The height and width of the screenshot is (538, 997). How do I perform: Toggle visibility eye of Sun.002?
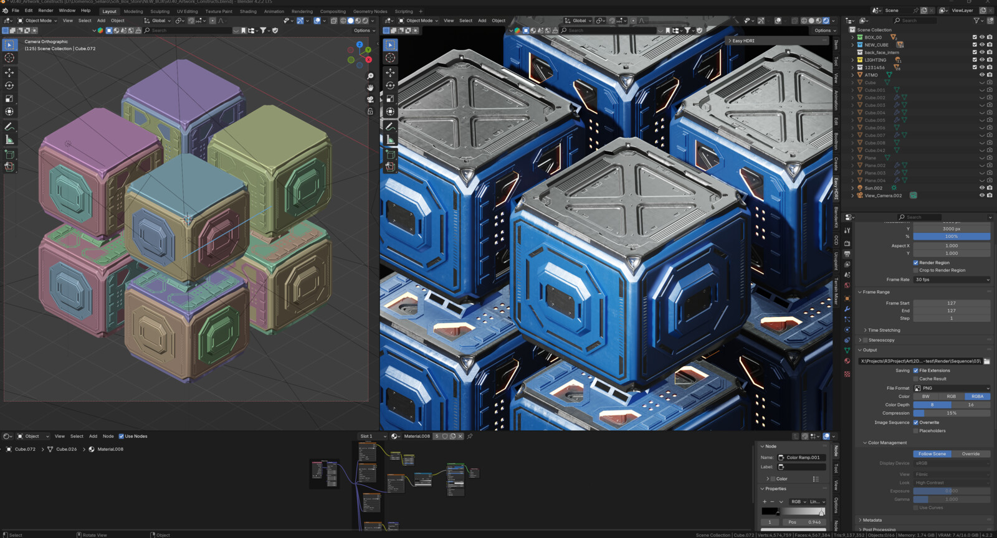(982, 188)
